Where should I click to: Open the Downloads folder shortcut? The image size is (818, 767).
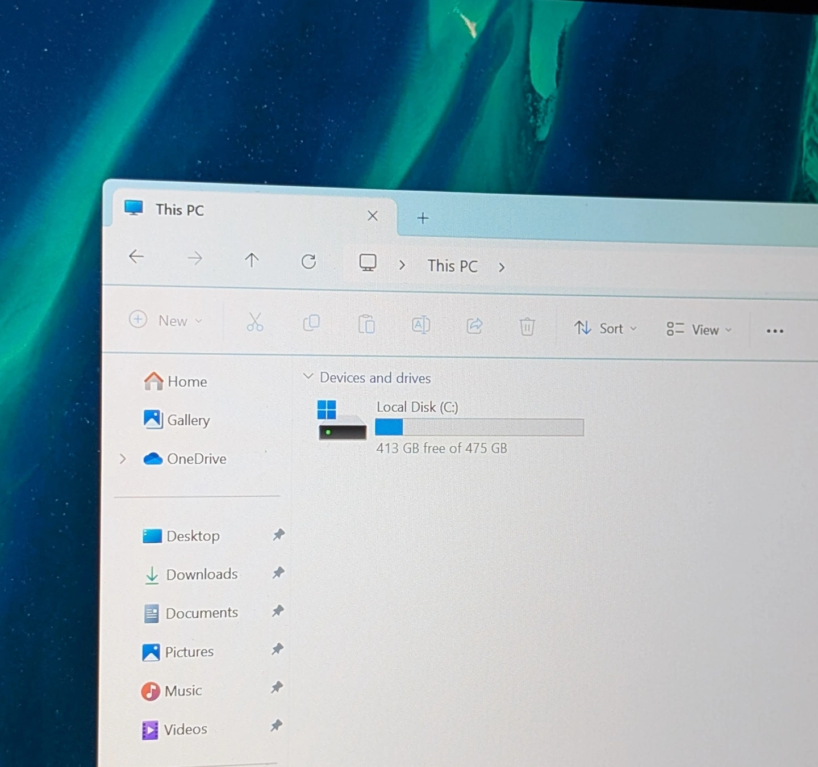pos(191,575)
